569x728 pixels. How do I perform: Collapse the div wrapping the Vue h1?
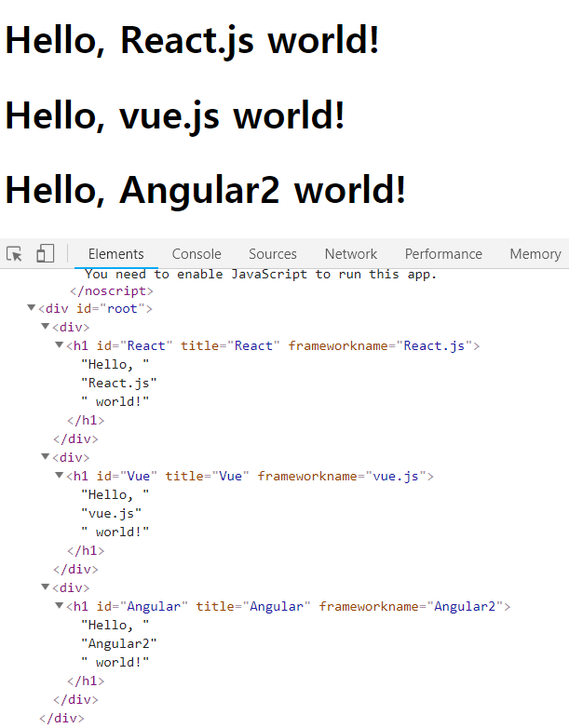coord(45,457)
